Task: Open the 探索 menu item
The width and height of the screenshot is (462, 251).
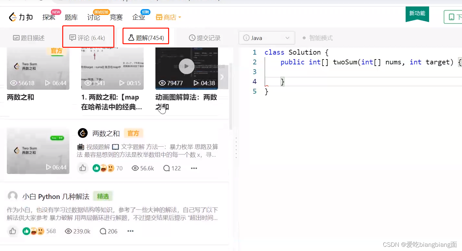Action: click(x=49, y=17)
